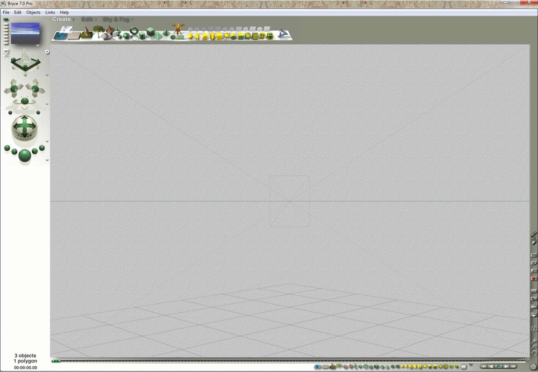Create a green cube primitive
The height and width of the screenshot is (372, 538).
(150, 32)
